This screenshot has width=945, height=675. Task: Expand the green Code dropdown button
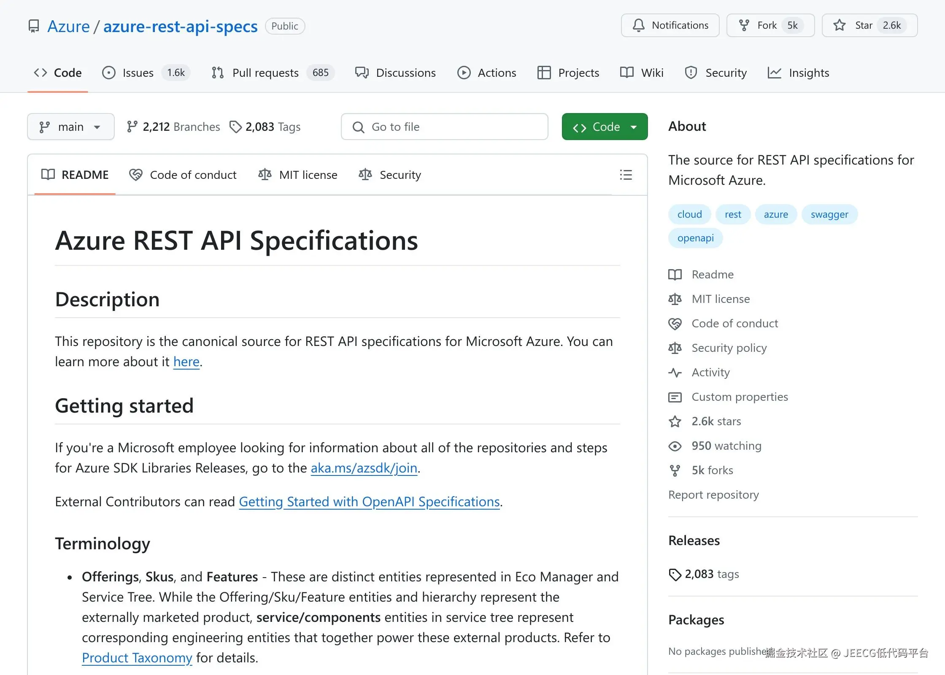[605, 127]
